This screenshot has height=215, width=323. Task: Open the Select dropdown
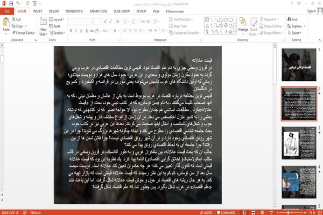click(x=294, y=33)
